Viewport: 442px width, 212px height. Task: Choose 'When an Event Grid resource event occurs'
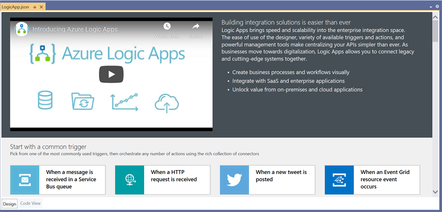tap(373, 180)
